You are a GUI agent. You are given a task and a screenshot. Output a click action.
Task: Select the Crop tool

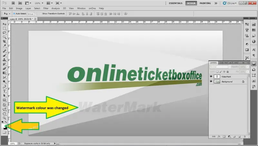[x=5, y=41]
